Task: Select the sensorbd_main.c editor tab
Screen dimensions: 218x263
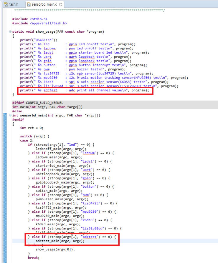Action: click(44, 4)
